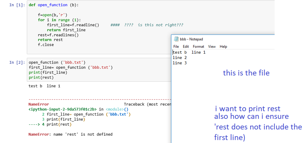Image resolution: width=305 pixels, height=143 pixels.
Task: Open the Format menu in Notepad
Action: pyautogui.click(x=198, y=46)
